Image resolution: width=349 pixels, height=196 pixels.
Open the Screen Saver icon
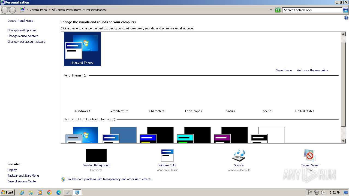point(310,155)
